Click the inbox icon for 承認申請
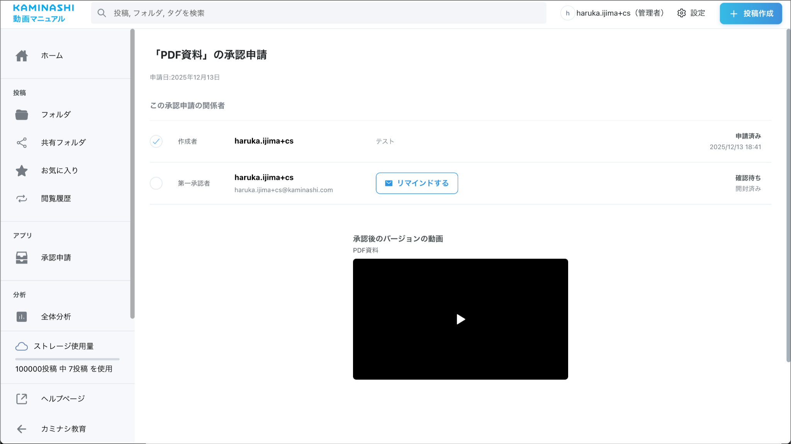791x444 pixels. point(22,258)
